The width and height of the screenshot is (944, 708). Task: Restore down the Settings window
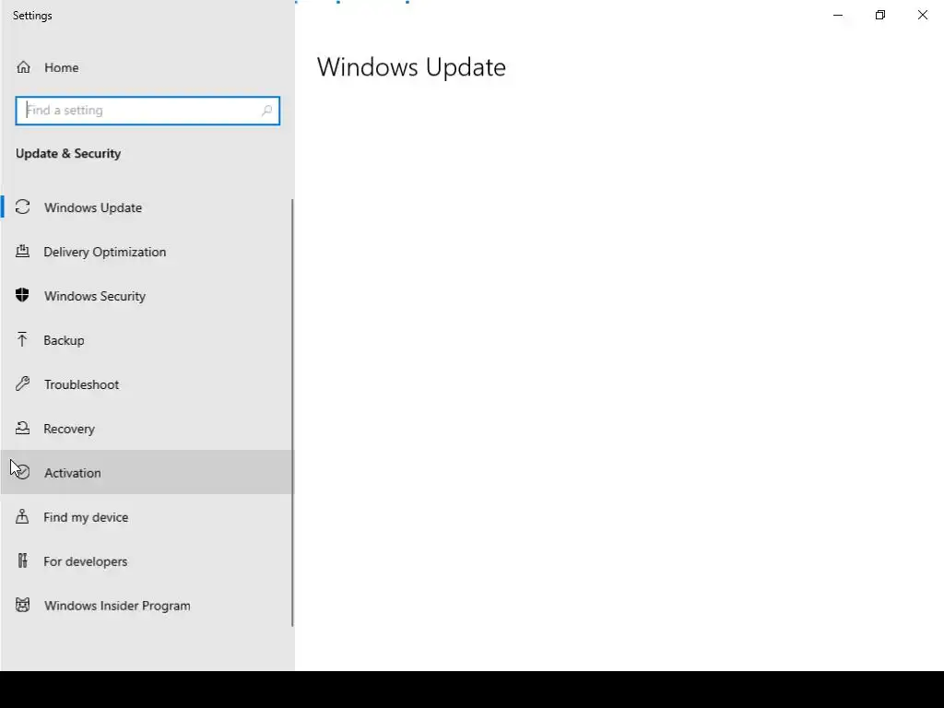(880, 15)
